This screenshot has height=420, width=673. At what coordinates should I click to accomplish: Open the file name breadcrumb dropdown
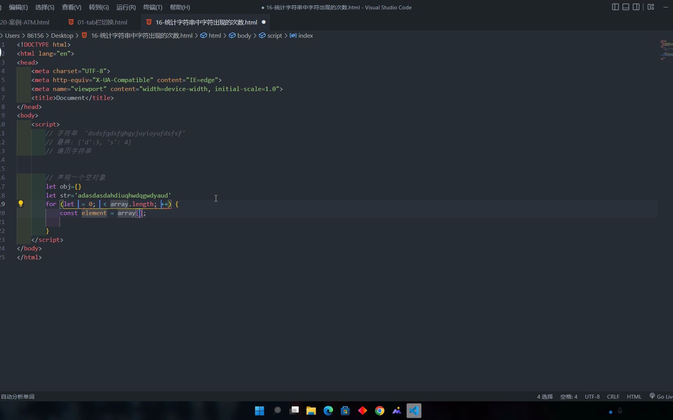pos(142,35)
